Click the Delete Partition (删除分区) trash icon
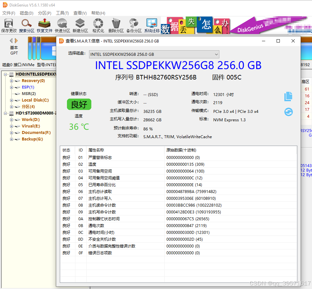Screen dimensions: 312x289 pyautogui.click(x=116, y=25)
